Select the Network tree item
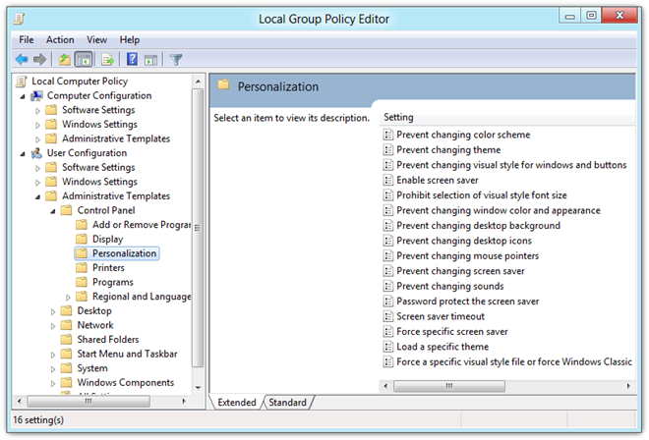This screenshot has width=649, height=440. pyautogui.click(x=95, y=325)
